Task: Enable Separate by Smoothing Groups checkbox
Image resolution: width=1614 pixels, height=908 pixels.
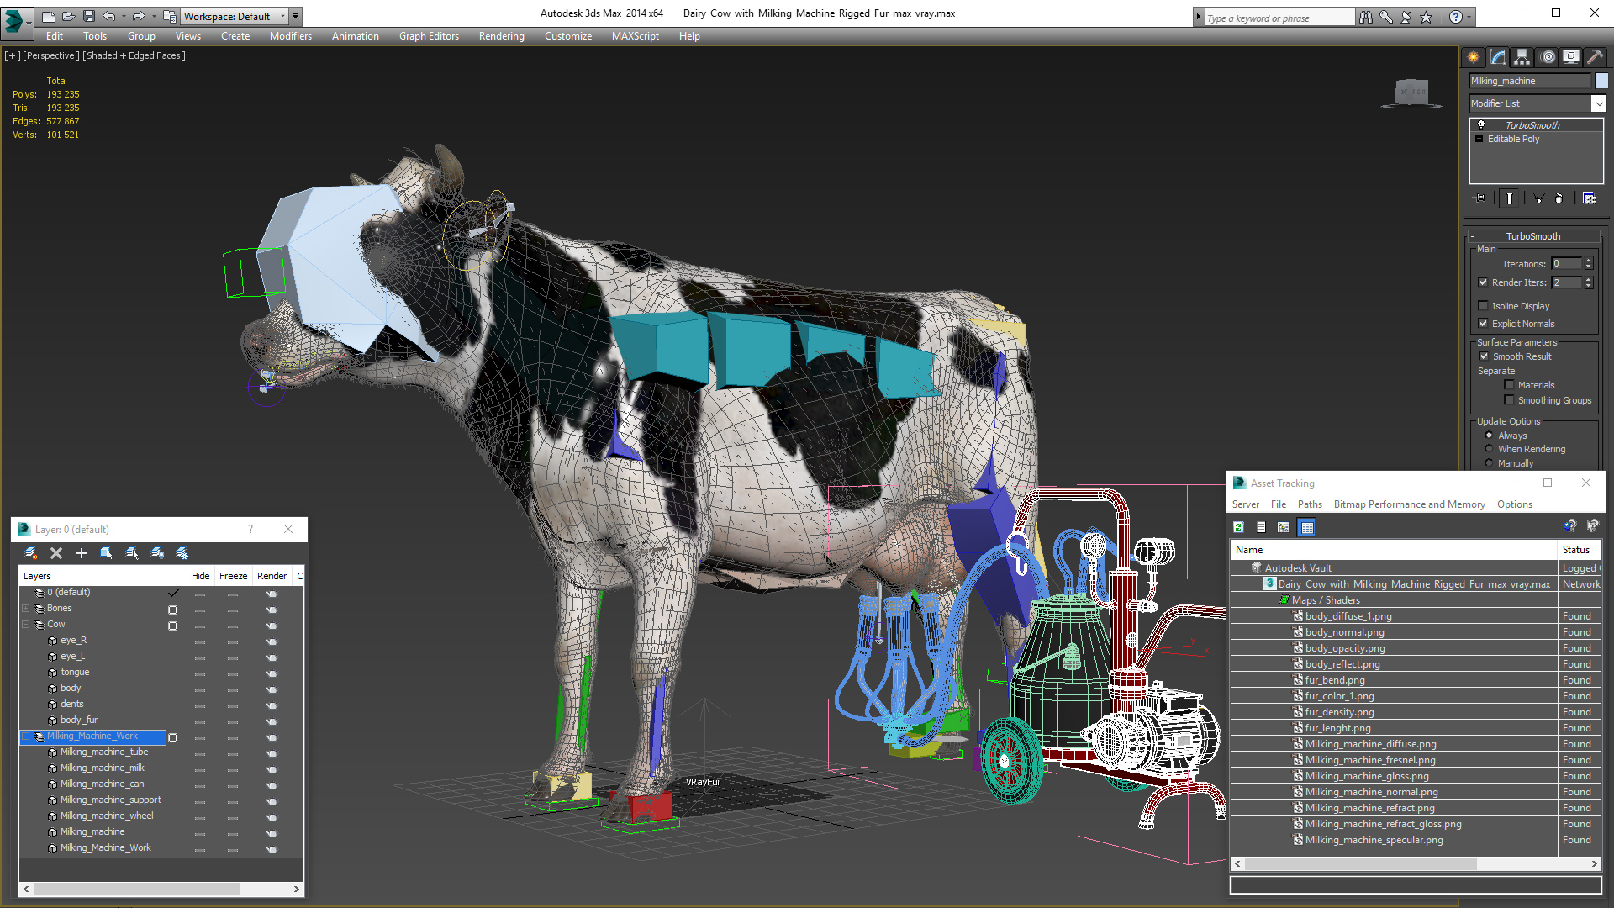Action: [1509, 400]
